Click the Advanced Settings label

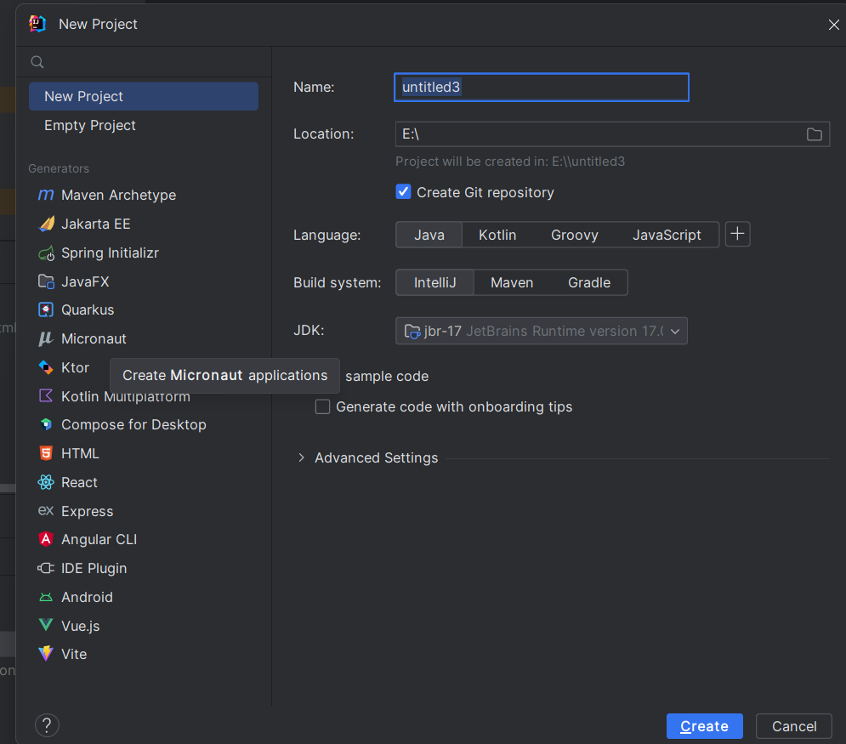[x=376, y=457]
